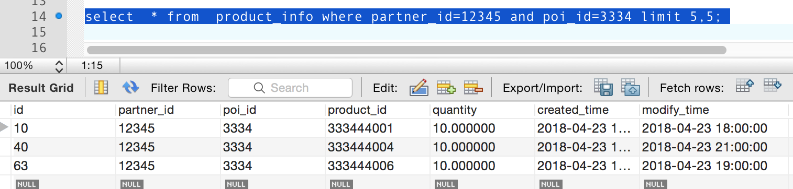Click the horizontal scrollbar of the SQL editor

click(x=406, y=50)
